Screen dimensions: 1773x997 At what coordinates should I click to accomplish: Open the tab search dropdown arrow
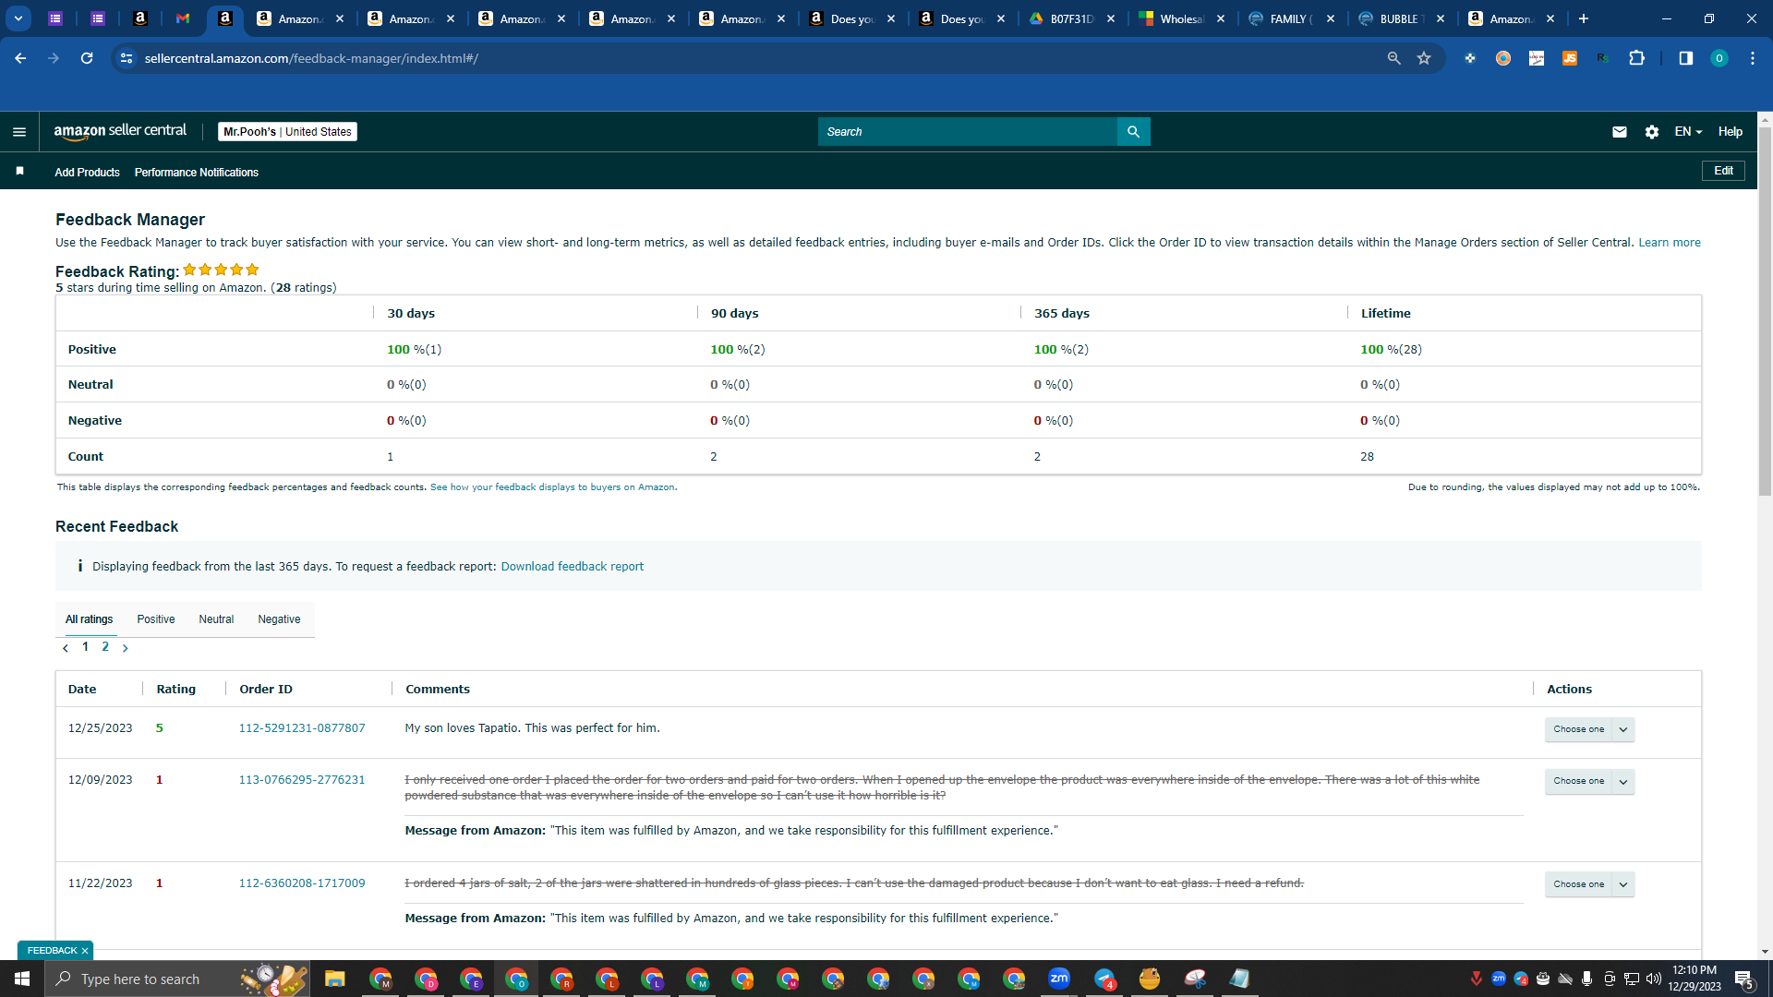coord(18,18)
